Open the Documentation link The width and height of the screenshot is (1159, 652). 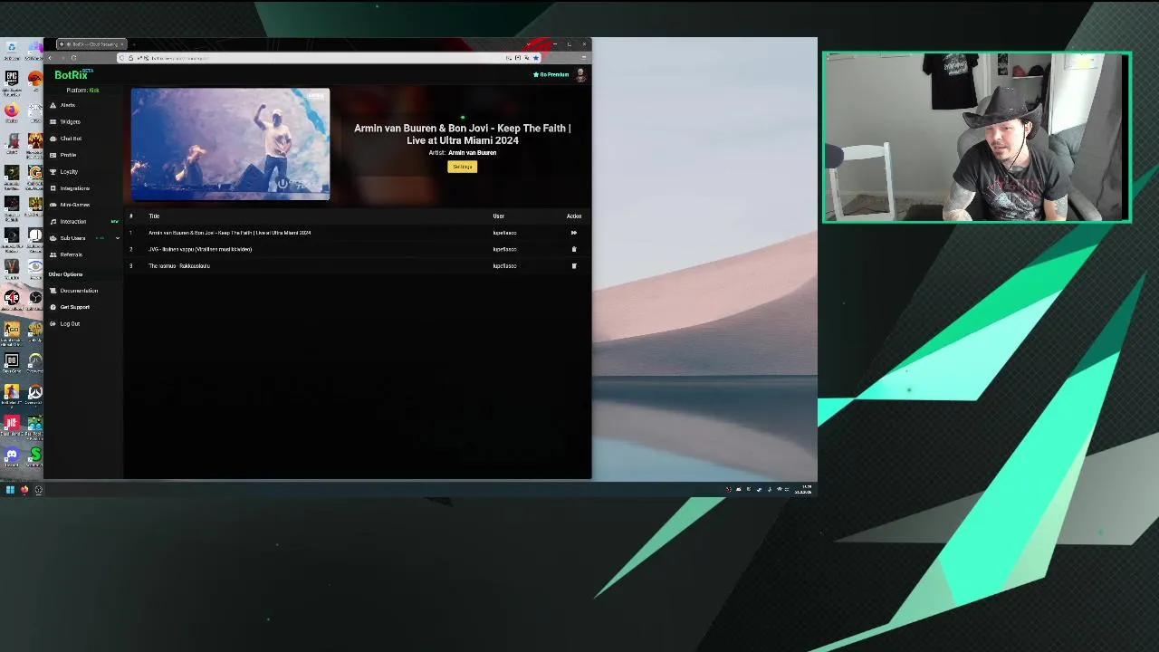coord(79,291)
